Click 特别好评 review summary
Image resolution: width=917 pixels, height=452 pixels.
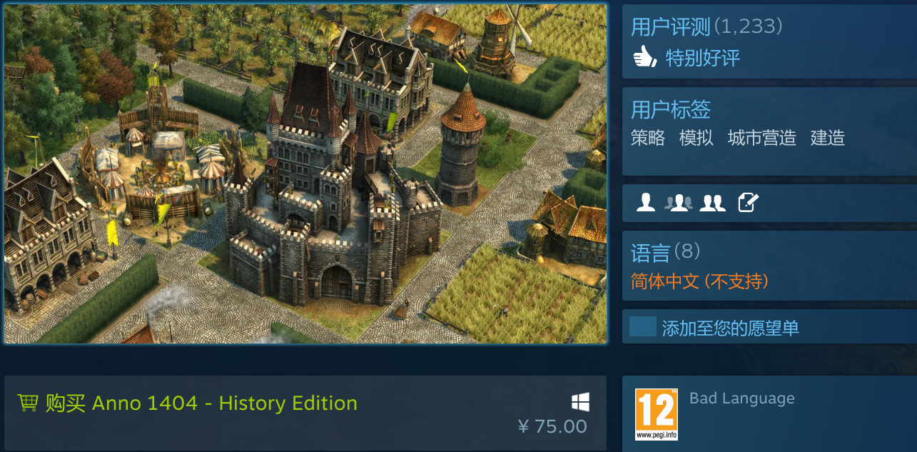click(x=703, y=58)
